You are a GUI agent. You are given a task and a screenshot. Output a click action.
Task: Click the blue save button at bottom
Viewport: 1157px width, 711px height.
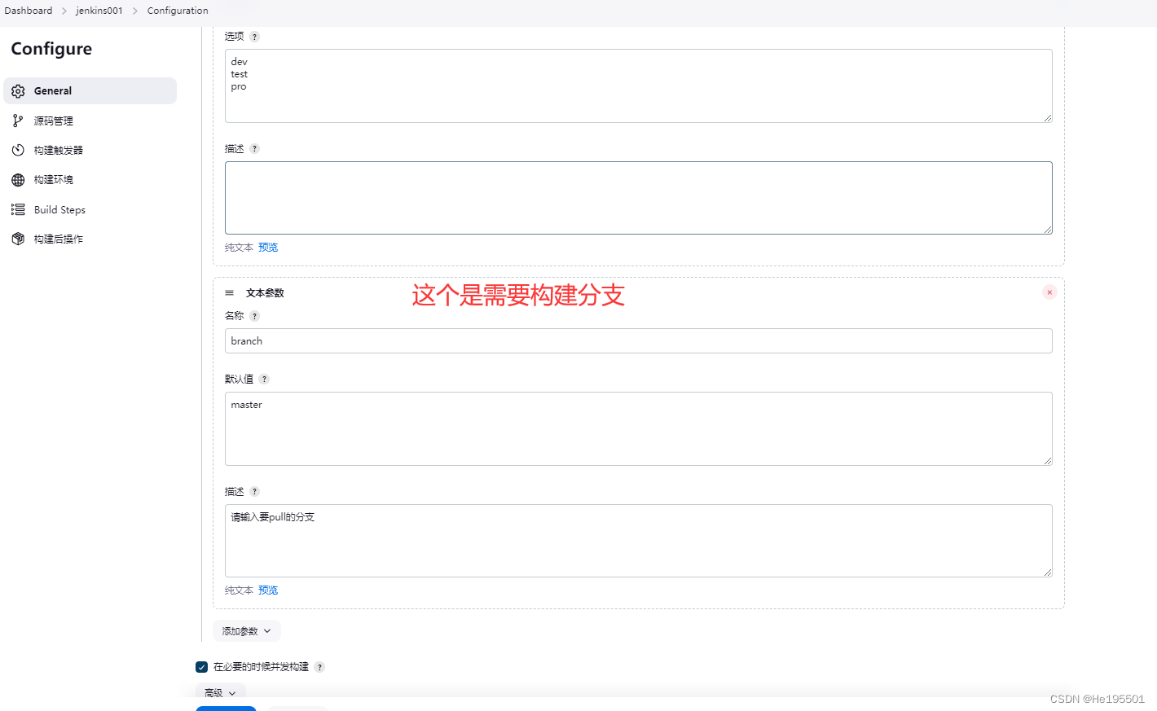coord(226,709)
